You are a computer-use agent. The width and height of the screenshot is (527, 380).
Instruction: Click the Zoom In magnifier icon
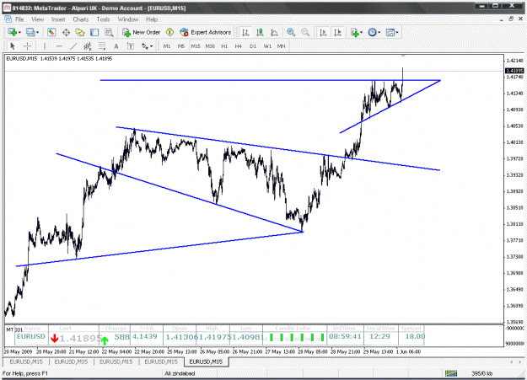click(x=291, y=32)
